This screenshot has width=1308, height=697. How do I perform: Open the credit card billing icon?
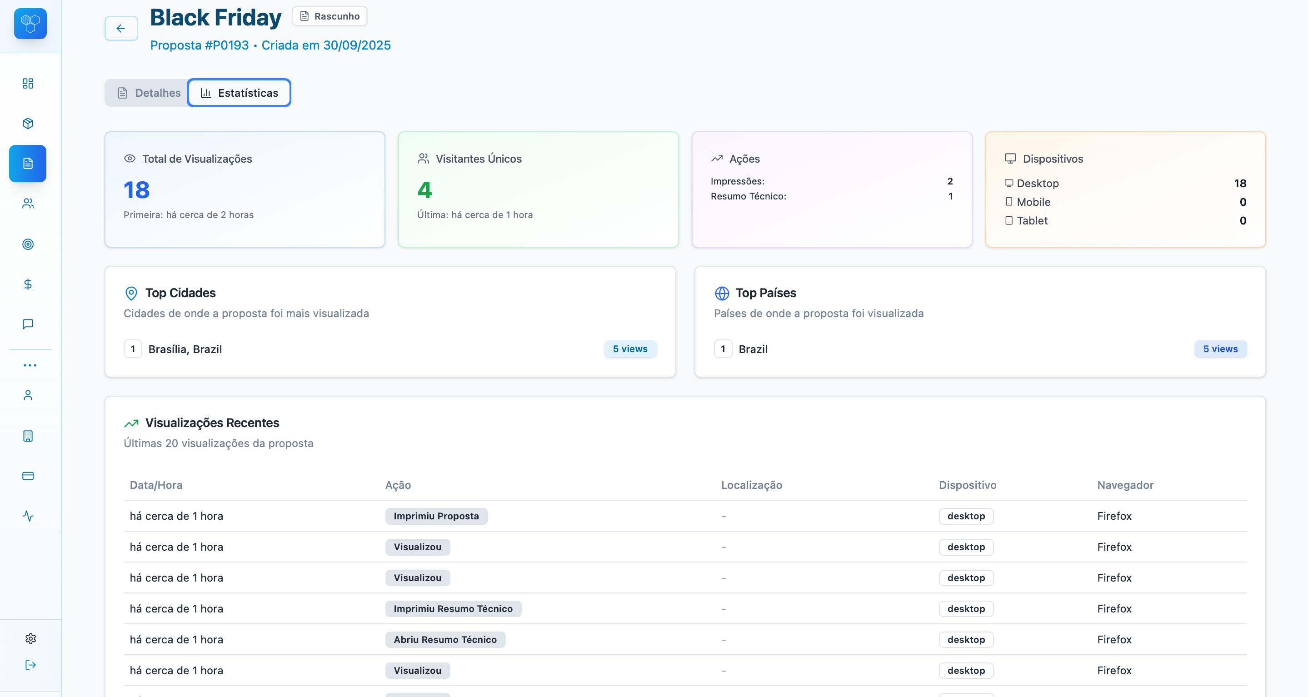[x=28, y=476]
